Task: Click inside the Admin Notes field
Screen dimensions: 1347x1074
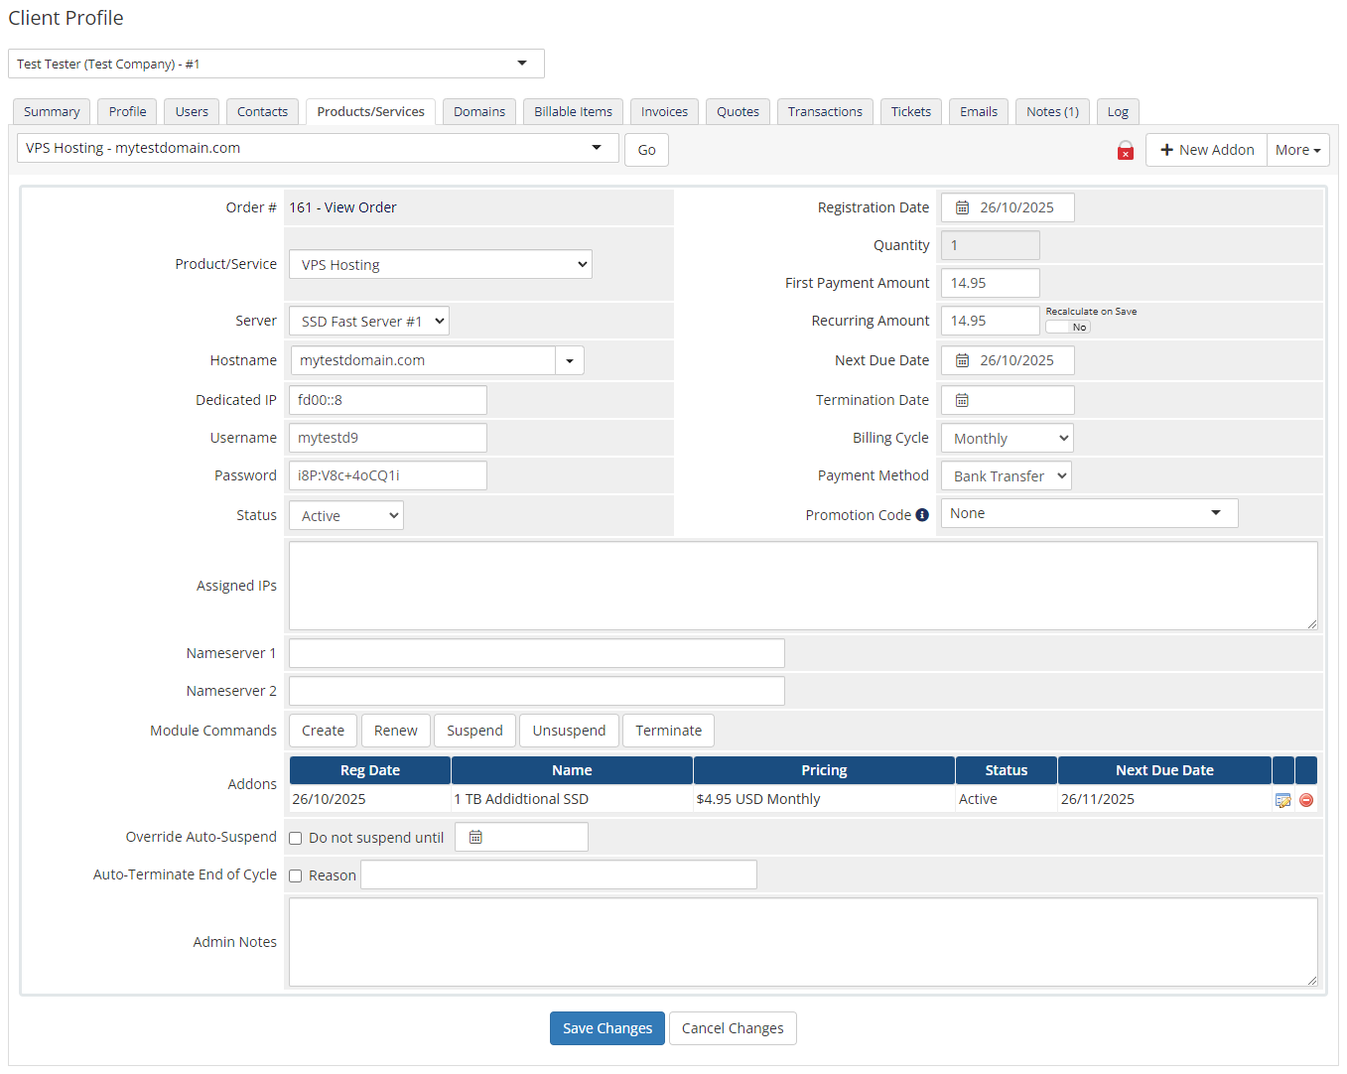Action: (x=802, y=941)
